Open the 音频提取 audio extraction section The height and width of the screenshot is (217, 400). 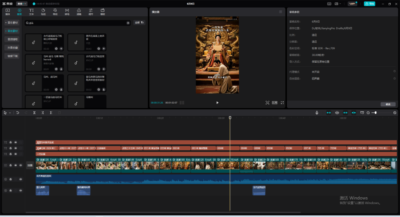[12, 39]
